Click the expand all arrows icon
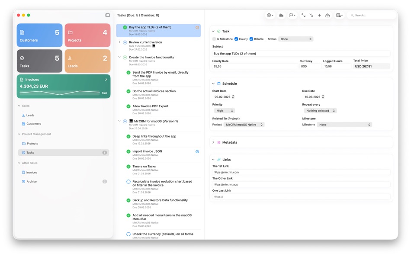Image resolution: width=411 pixels, height=257 pixels. [x=303, y=15]
